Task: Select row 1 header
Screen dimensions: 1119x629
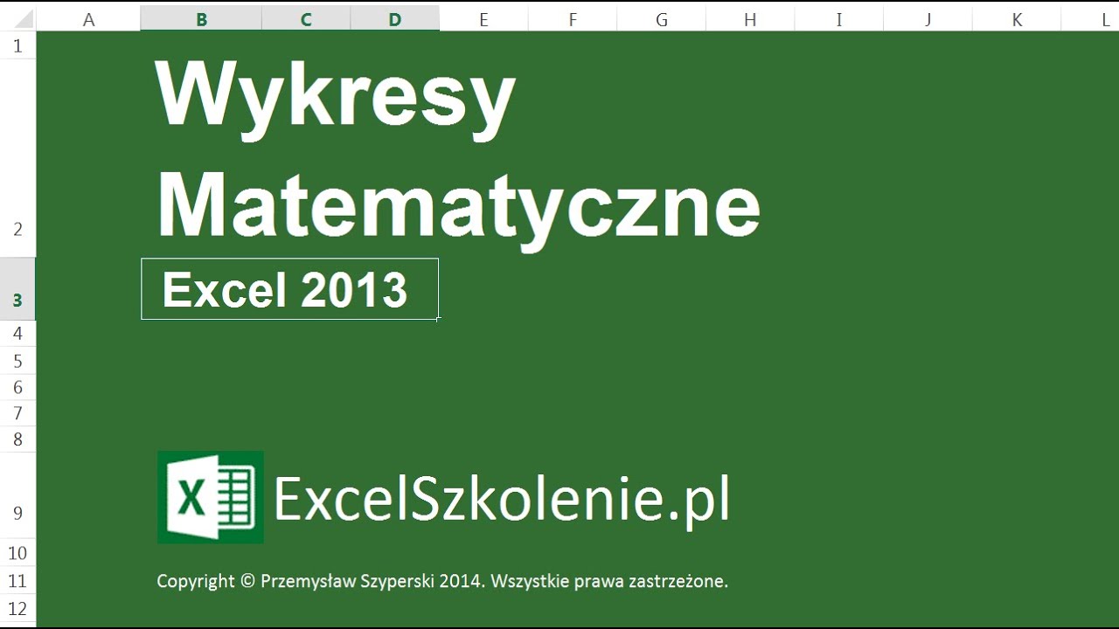Action: point(17,45)
